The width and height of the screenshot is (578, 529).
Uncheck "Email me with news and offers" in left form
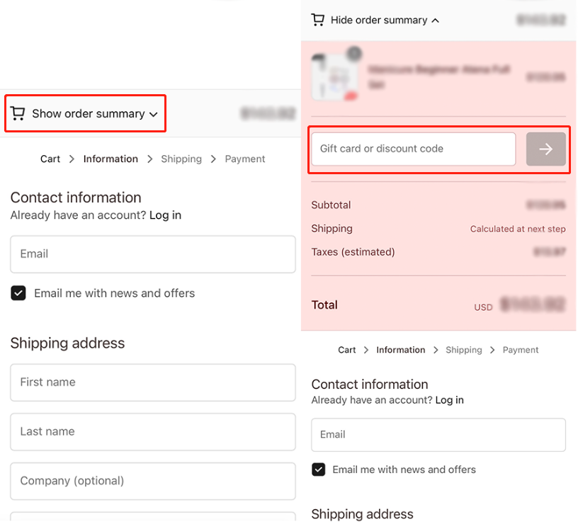[18, 293]
